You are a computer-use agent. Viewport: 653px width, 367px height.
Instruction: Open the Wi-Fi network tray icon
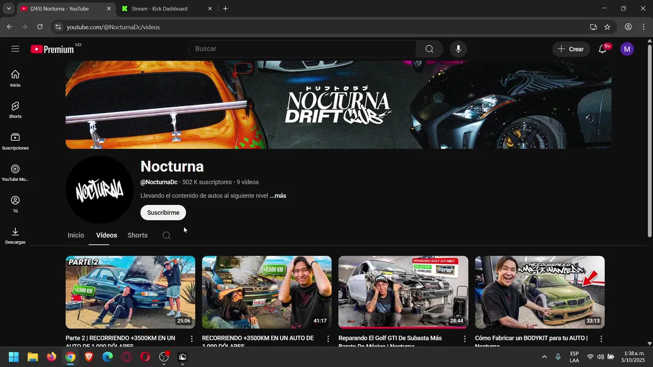coord(590,357)
